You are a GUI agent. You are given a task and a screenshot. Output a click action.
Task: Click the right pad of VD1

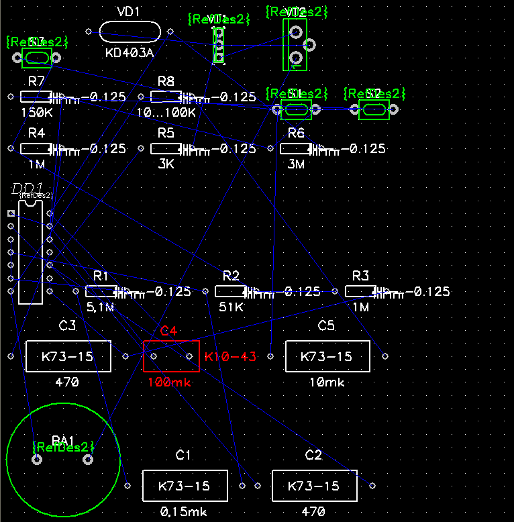(x=170, y=32)
